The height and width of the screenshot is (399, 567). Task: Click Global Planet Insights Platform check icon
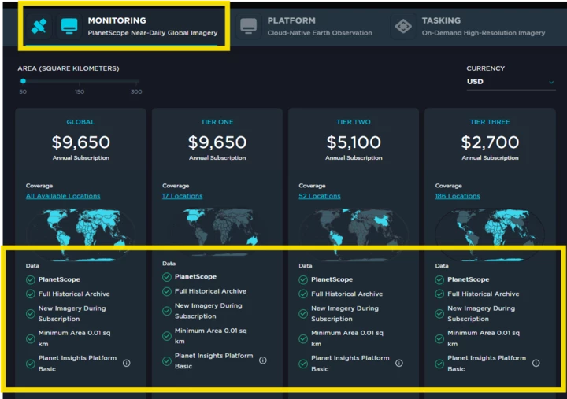click(x=31, y=364)
